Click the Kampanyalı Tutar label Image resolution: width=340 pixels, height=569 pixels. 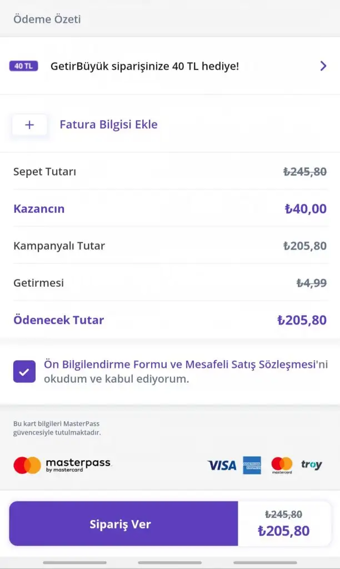tap(59, 246)
